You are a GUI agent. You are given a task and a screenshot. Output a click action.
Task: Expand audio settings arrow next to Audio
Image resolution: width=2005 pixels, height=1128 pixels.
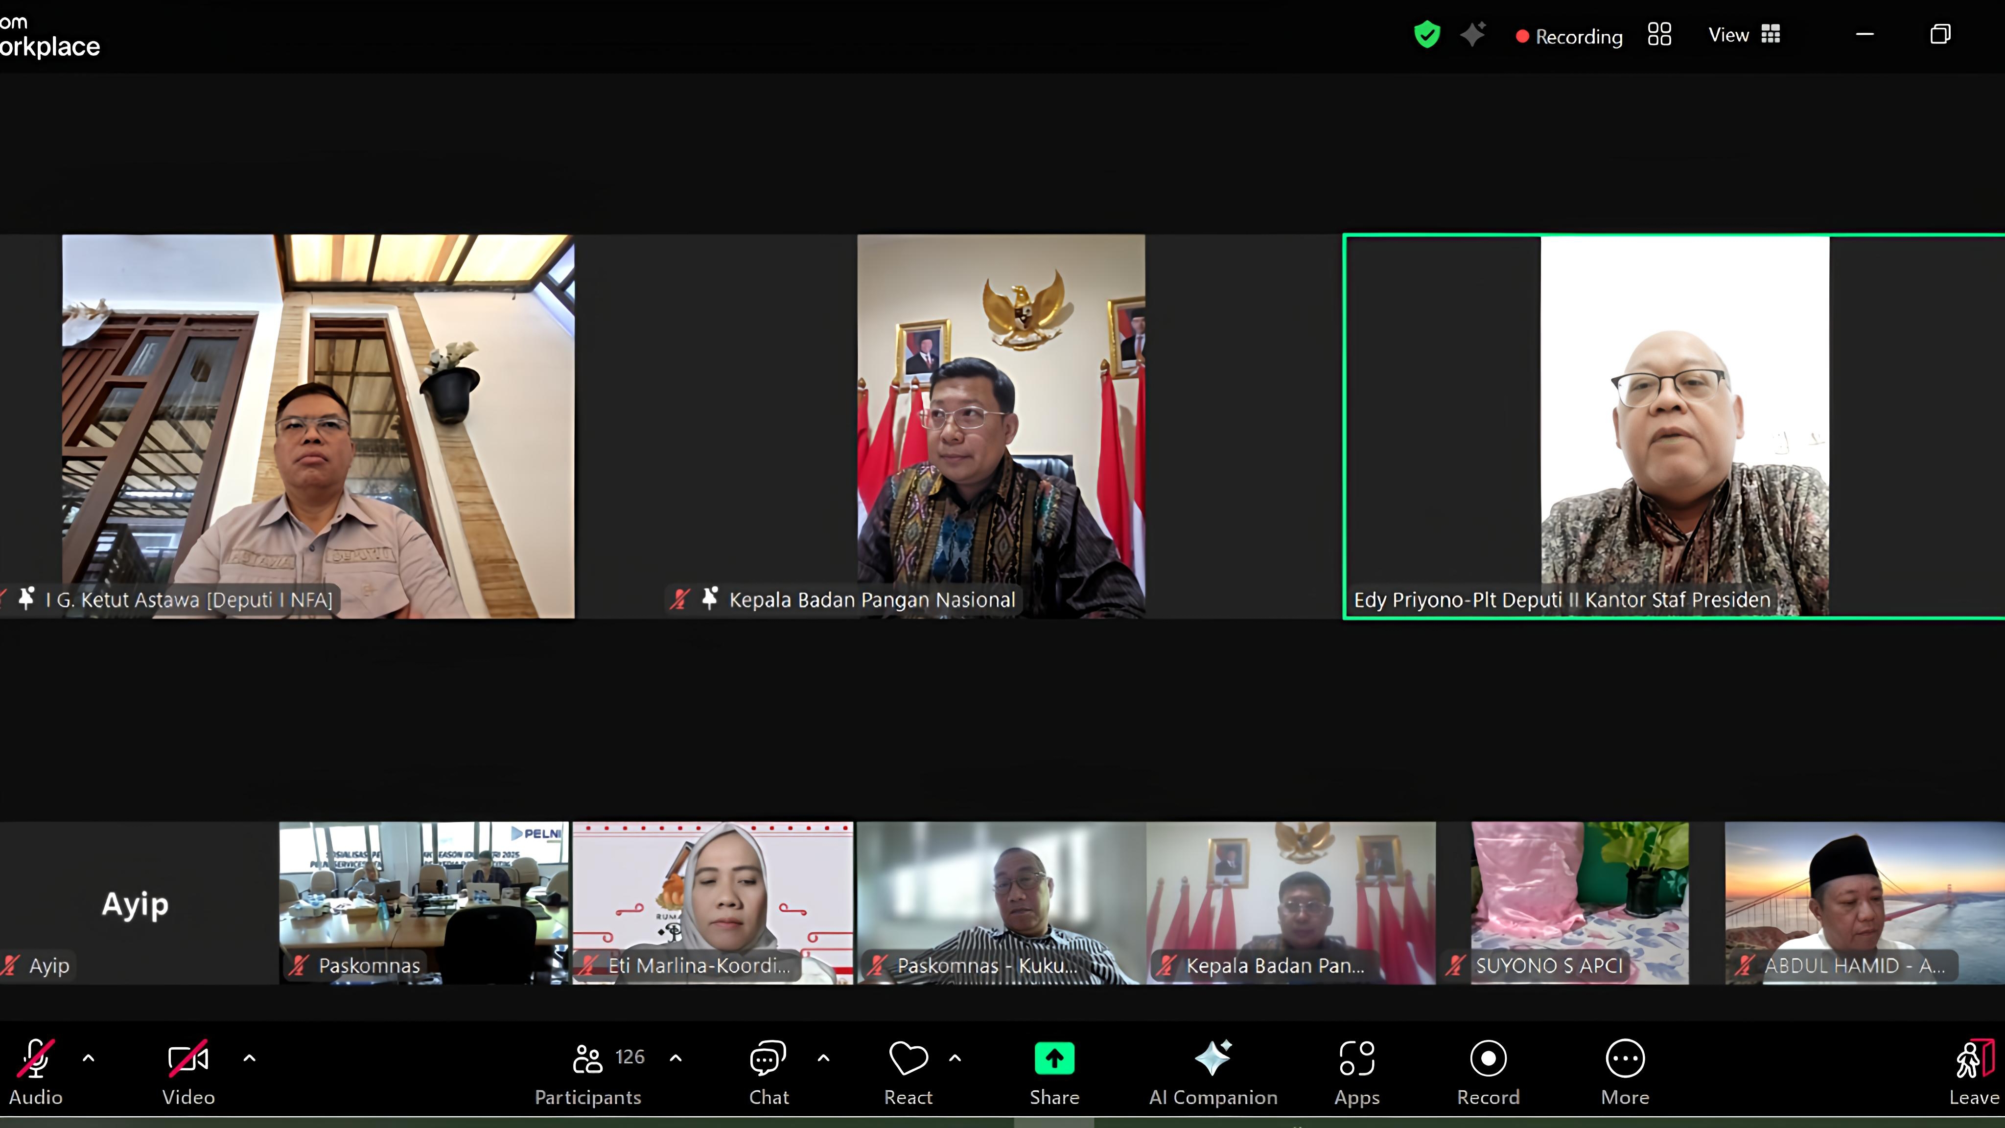pos(89,1058)
